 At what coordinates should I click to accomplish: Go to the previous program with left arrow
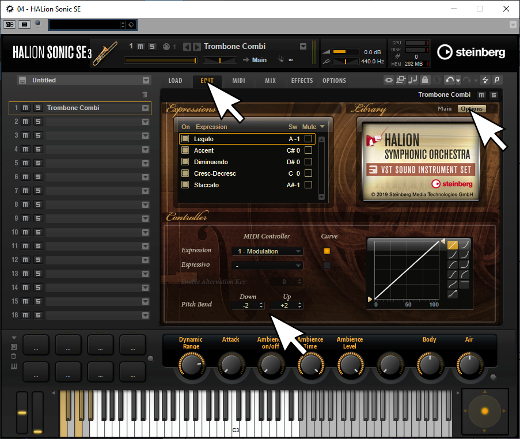(x=187, y=47)
